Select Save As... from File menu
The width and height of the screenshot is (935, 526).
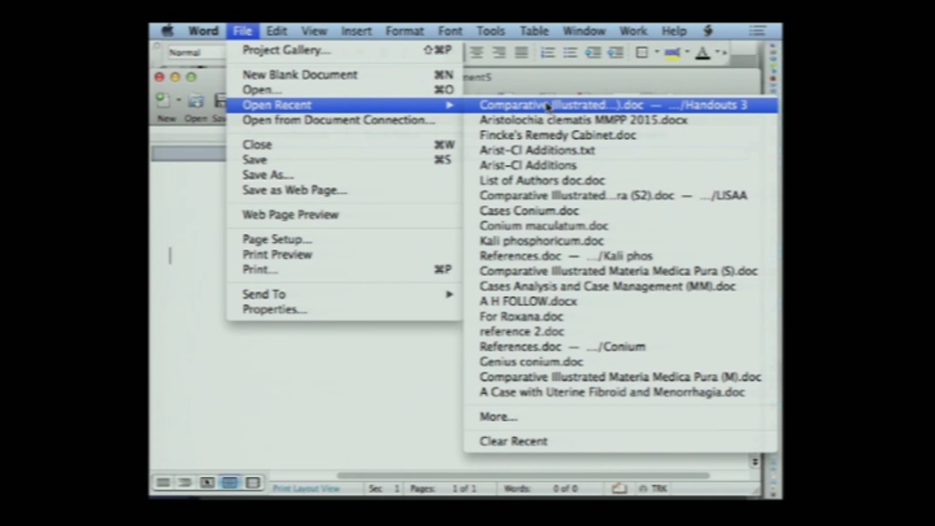268,175
